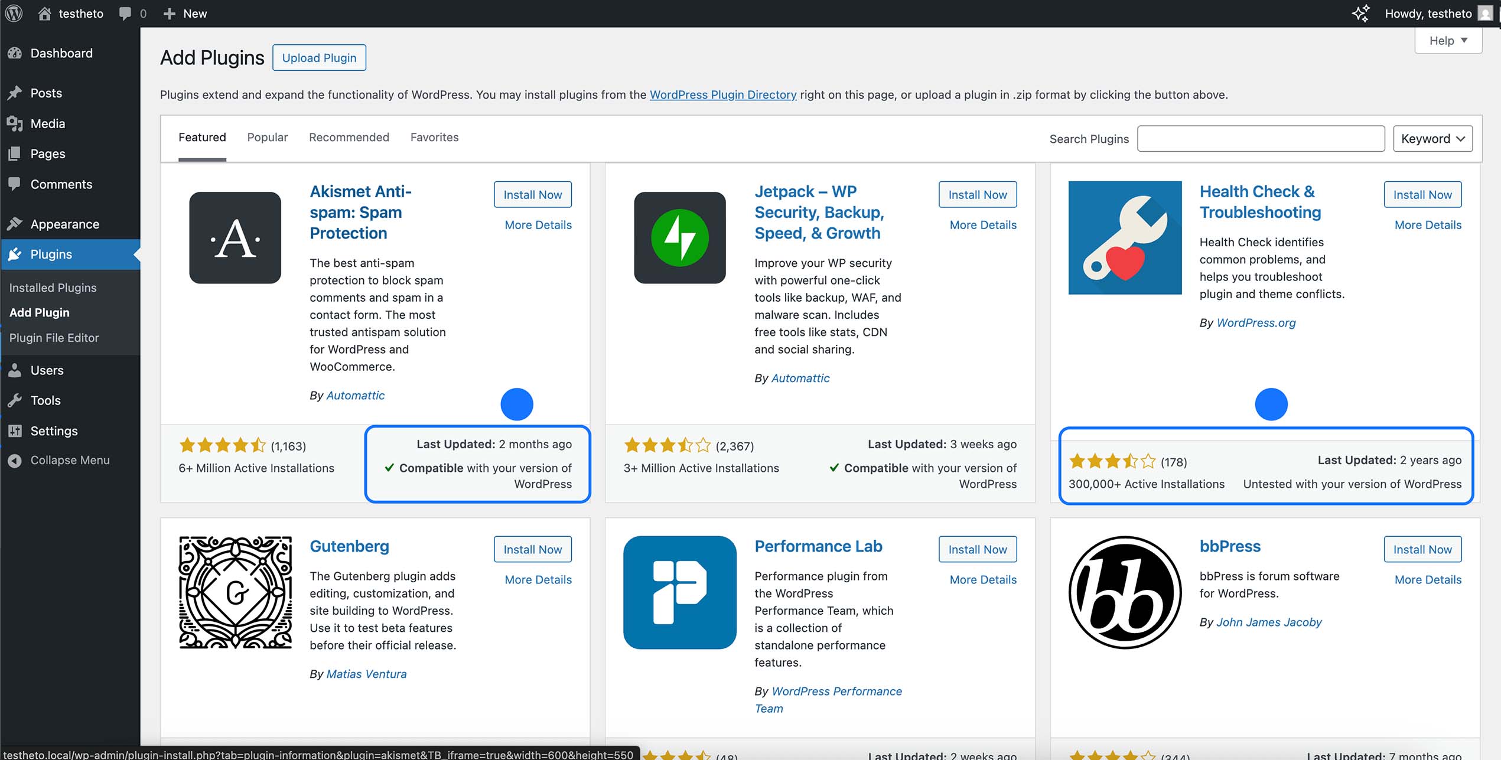Open Users via the sidebar icon
Viewport: 1501px width, 760px height.
pyautogui.click(x=16, y=370)
